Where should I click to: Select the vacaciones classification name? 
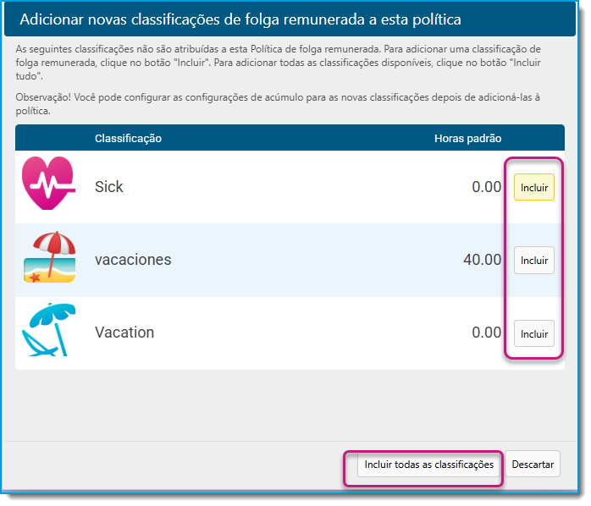(x=134, y=261)
